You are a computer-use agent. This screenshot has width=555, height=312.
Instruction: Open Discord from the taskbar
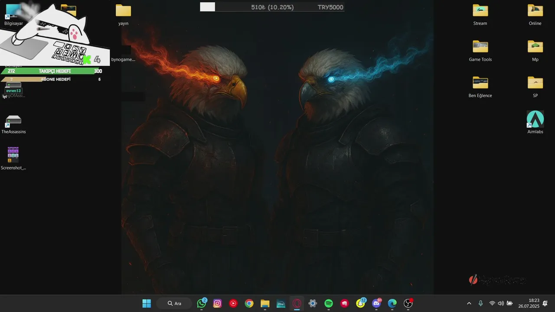[x=376, y=303]
